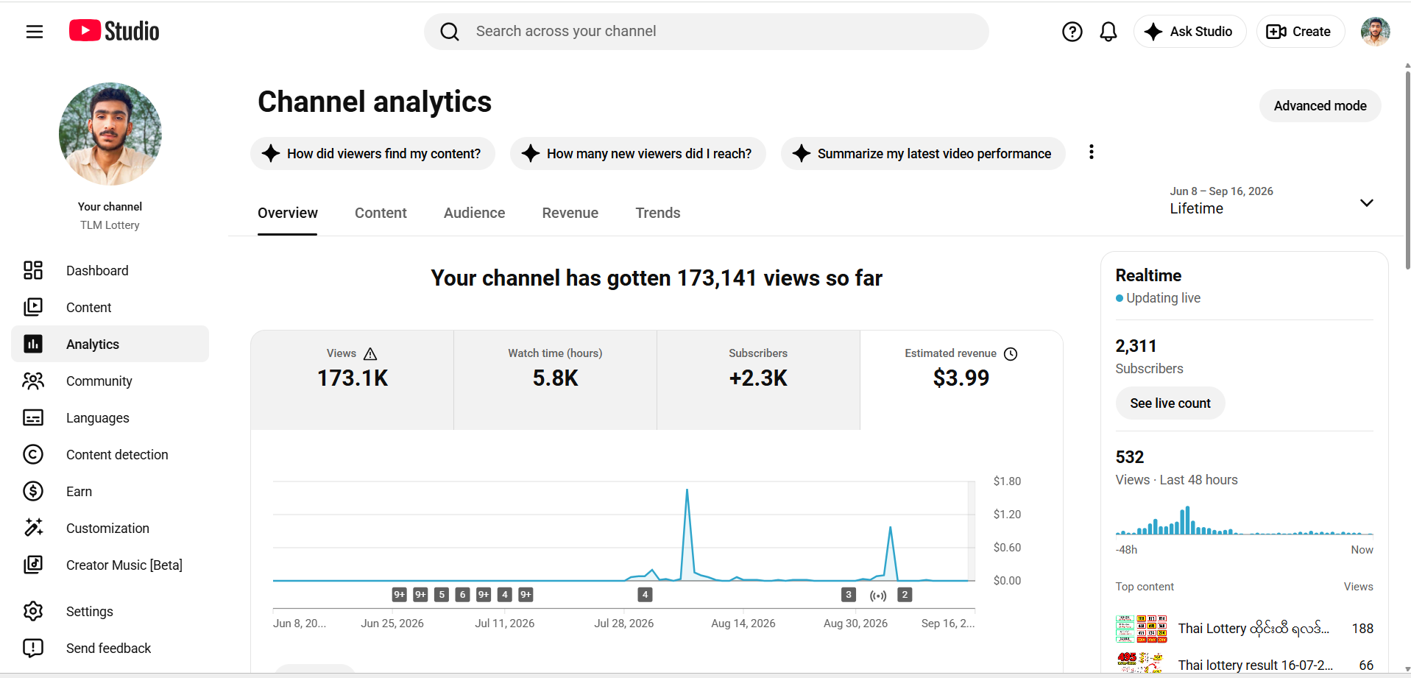Switch to the Revenue tab
Screen dimensions: 1411x678
tap(570, 213)
